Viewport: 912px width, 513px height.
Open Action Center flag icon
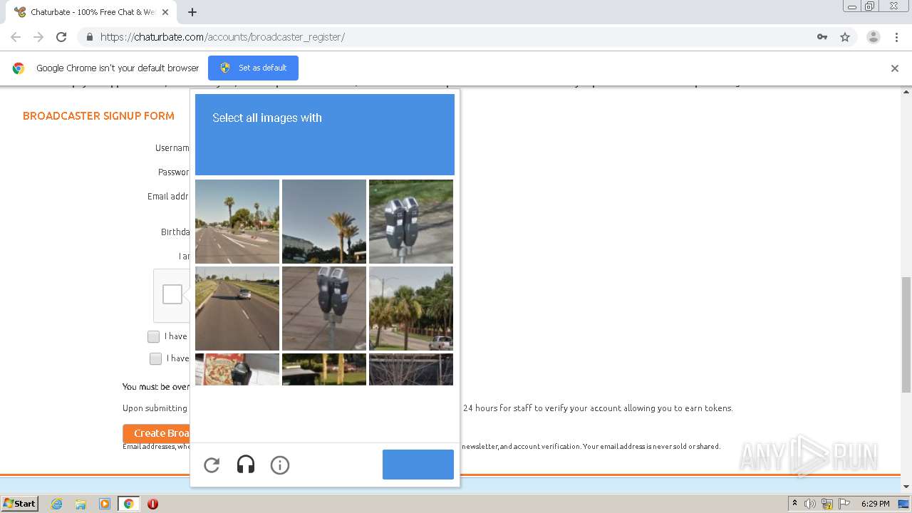click(x=844, y=504)
